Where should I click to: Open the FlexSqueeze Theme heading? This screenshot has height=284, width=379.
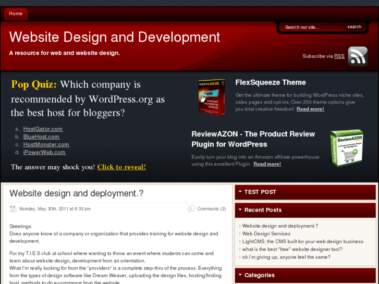tap(271, 82)
